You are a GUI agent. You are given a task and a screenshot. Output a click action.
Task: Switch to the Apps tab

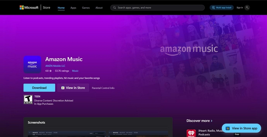tap(73, 8)
